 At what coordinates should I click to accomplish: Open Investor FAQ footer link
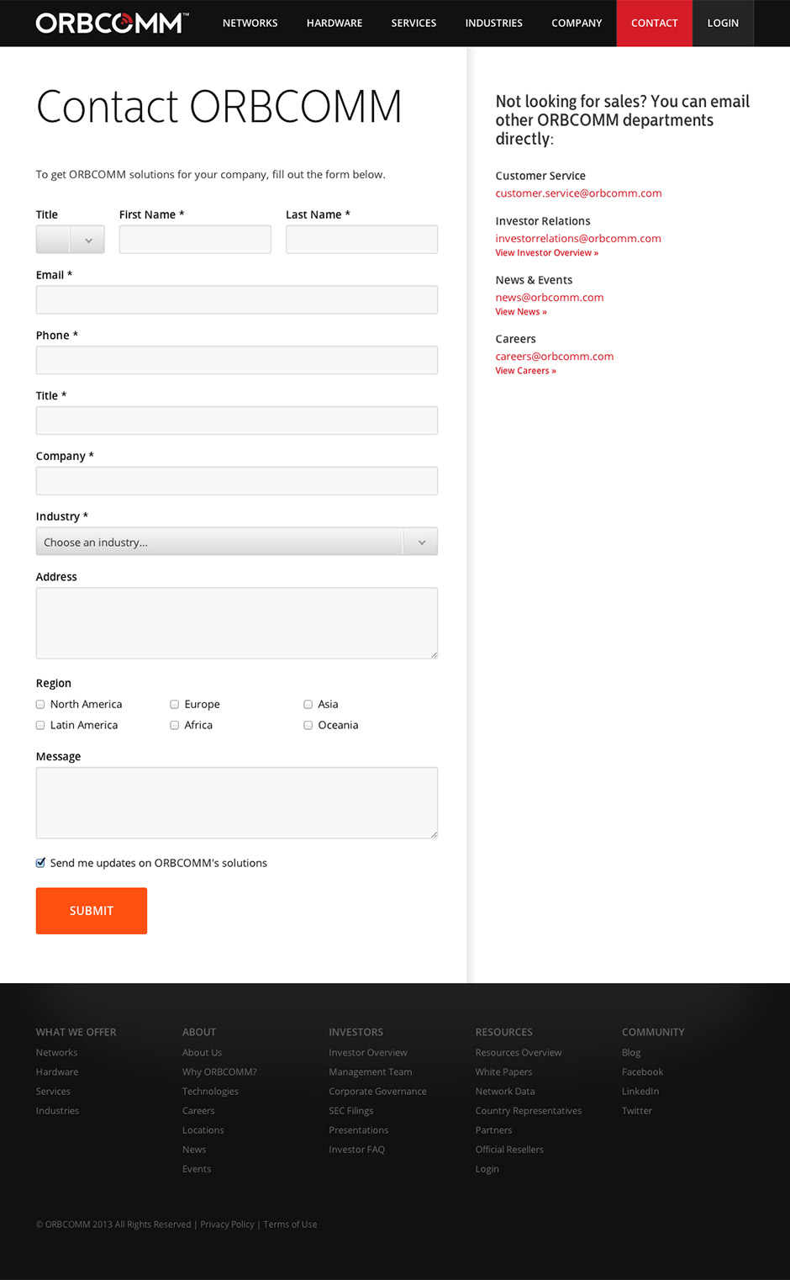point(356,1150)
